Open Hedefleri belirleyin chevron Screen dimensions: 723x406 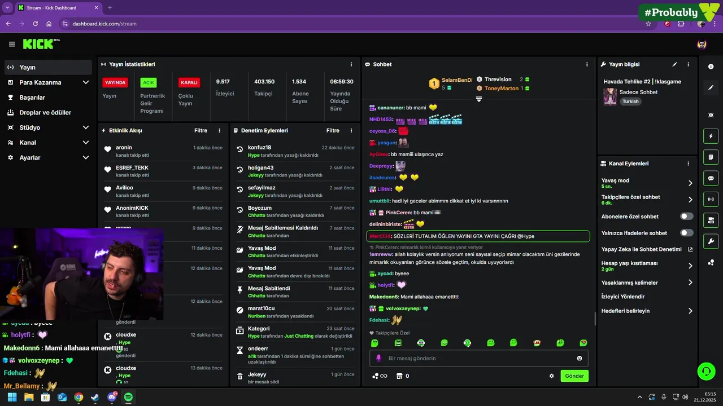click(x=690, y=311)
